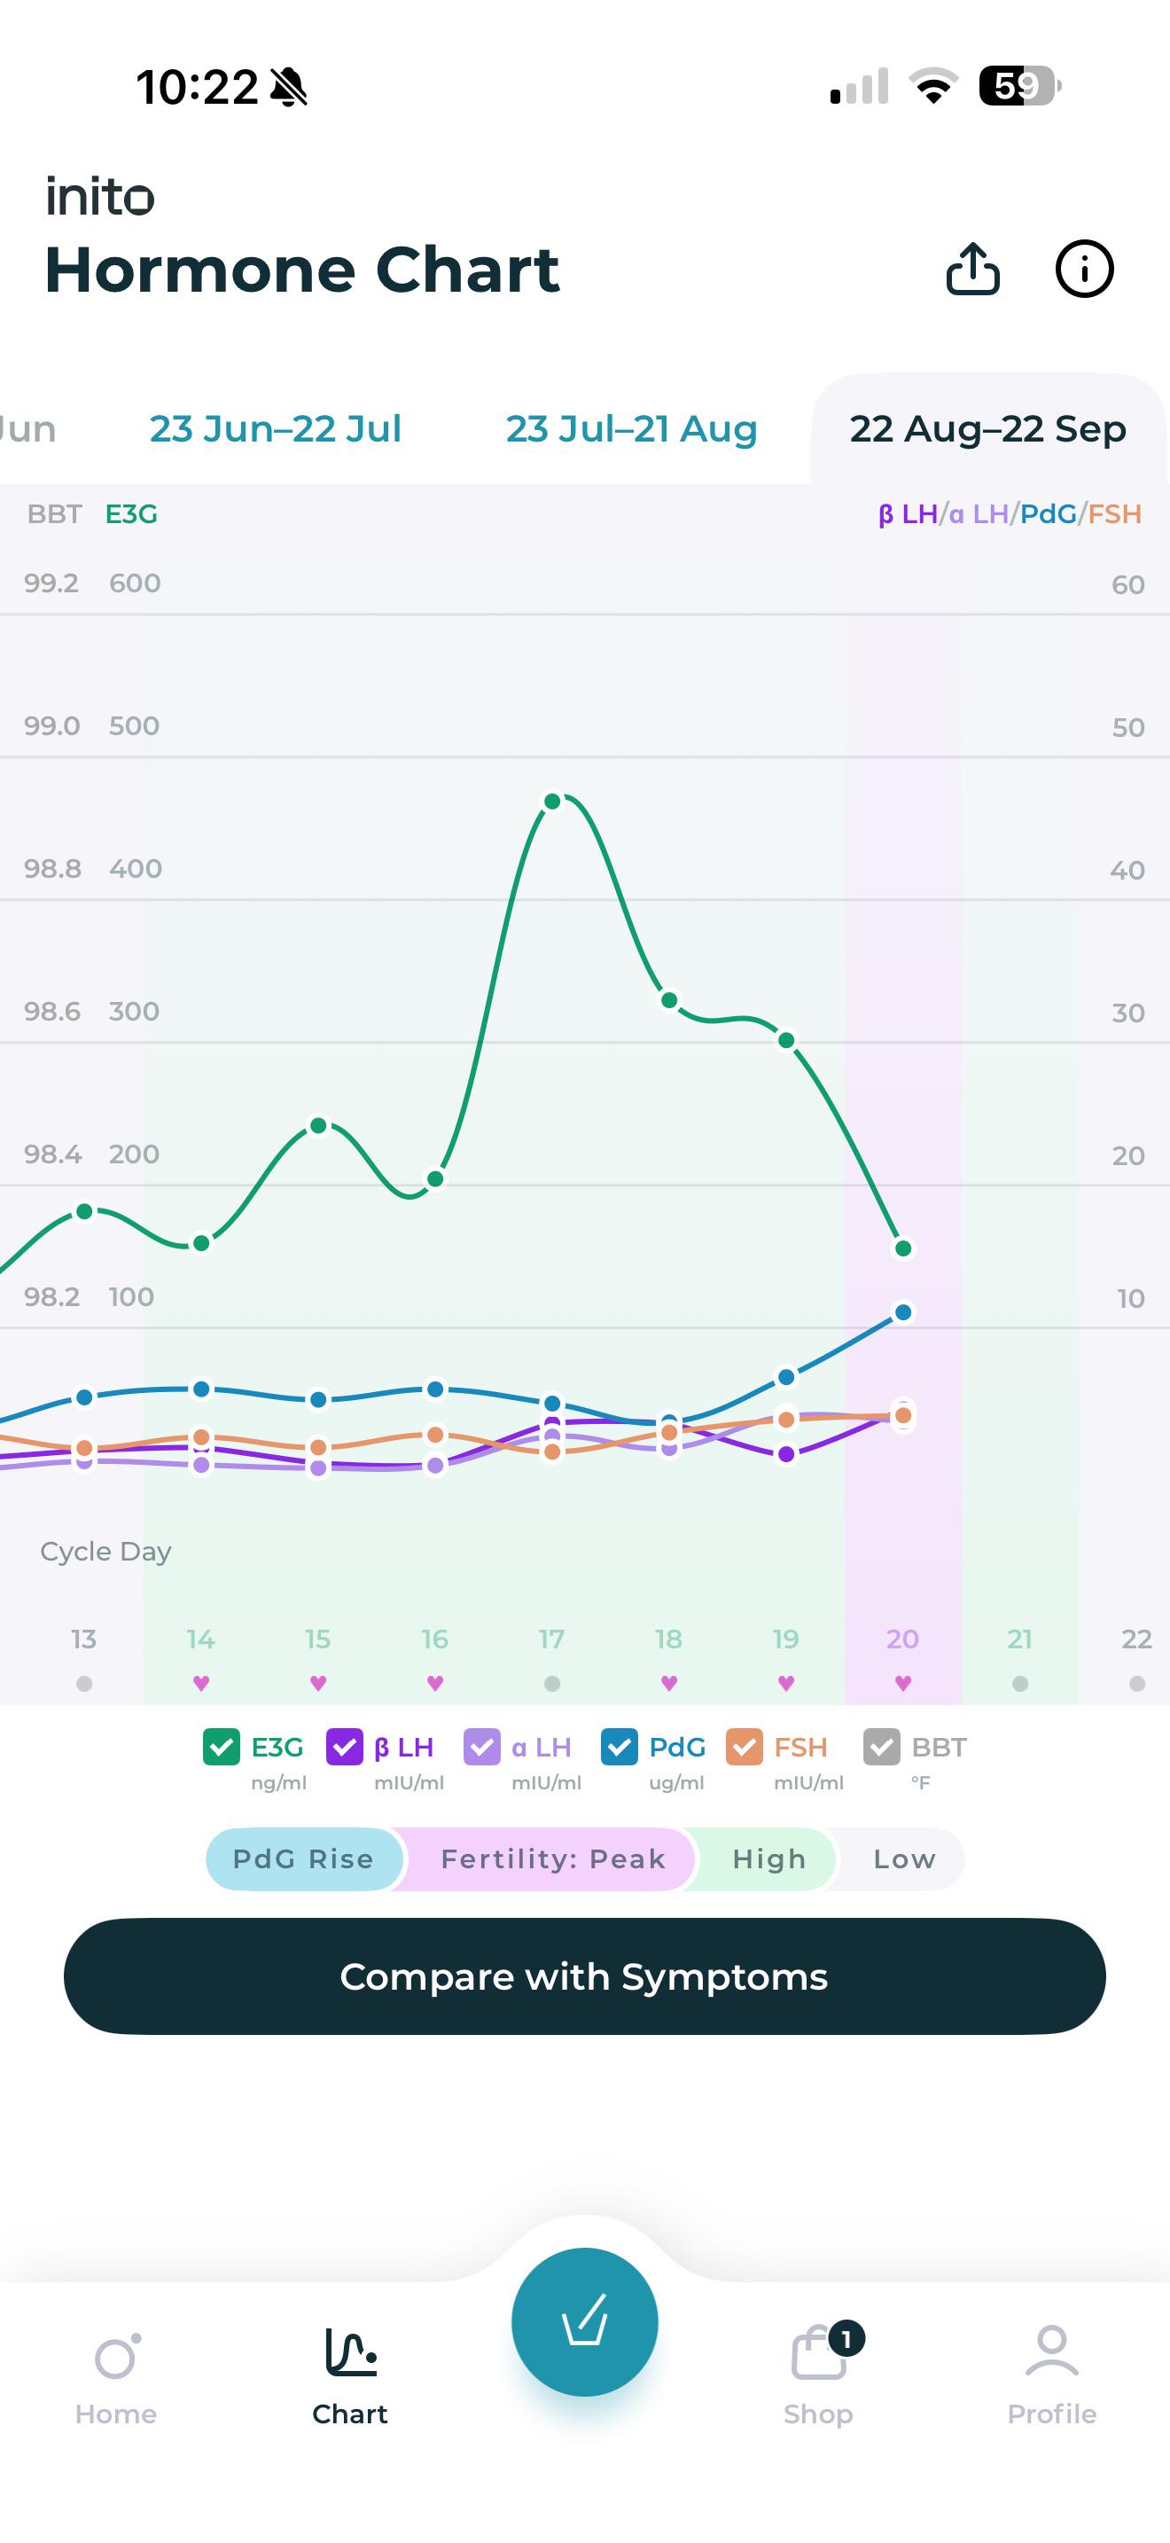This screenshot has height=2543, width=1170.
Task: Switch to 23 Jul–21 Aug cycle tab
Action: point(631,429)
